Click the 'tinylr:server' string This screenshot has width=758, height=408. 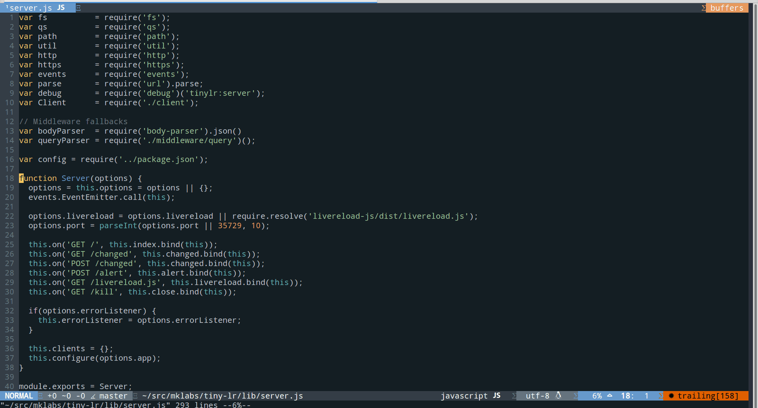(220, 93)
